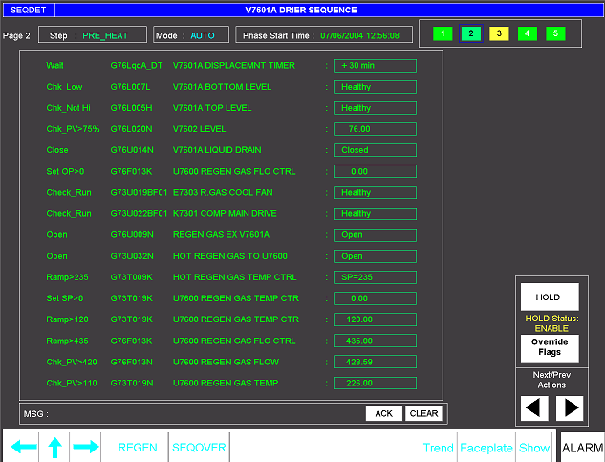The image size is (605, 462).
Task: Click the Chk_PV>75% action label
Action: [73, 129]
